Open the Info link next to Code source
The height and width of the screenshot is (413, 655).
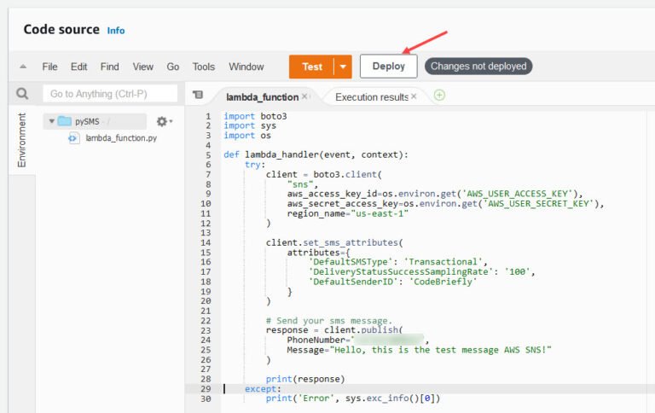tap(116, 31)
